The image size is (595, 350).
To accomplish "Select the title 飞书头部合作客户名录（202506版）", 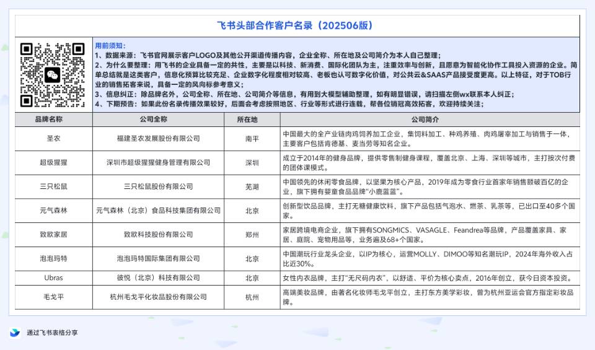I will (x=296, y=25).
